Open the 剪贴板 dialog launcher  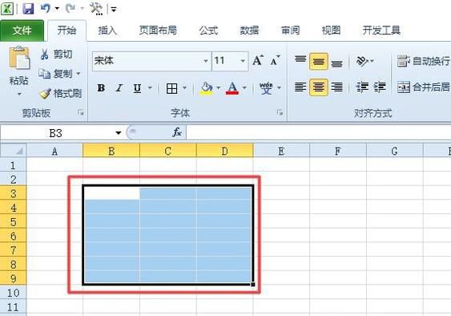(81, 113)
